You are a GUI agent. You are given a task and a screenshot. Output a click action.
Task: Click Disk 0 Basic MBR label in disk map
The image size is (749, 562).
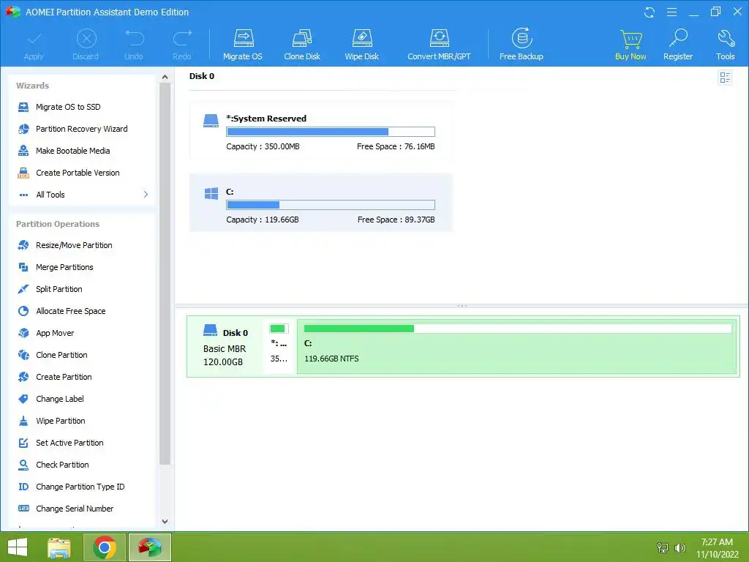(x=225, y=348)
